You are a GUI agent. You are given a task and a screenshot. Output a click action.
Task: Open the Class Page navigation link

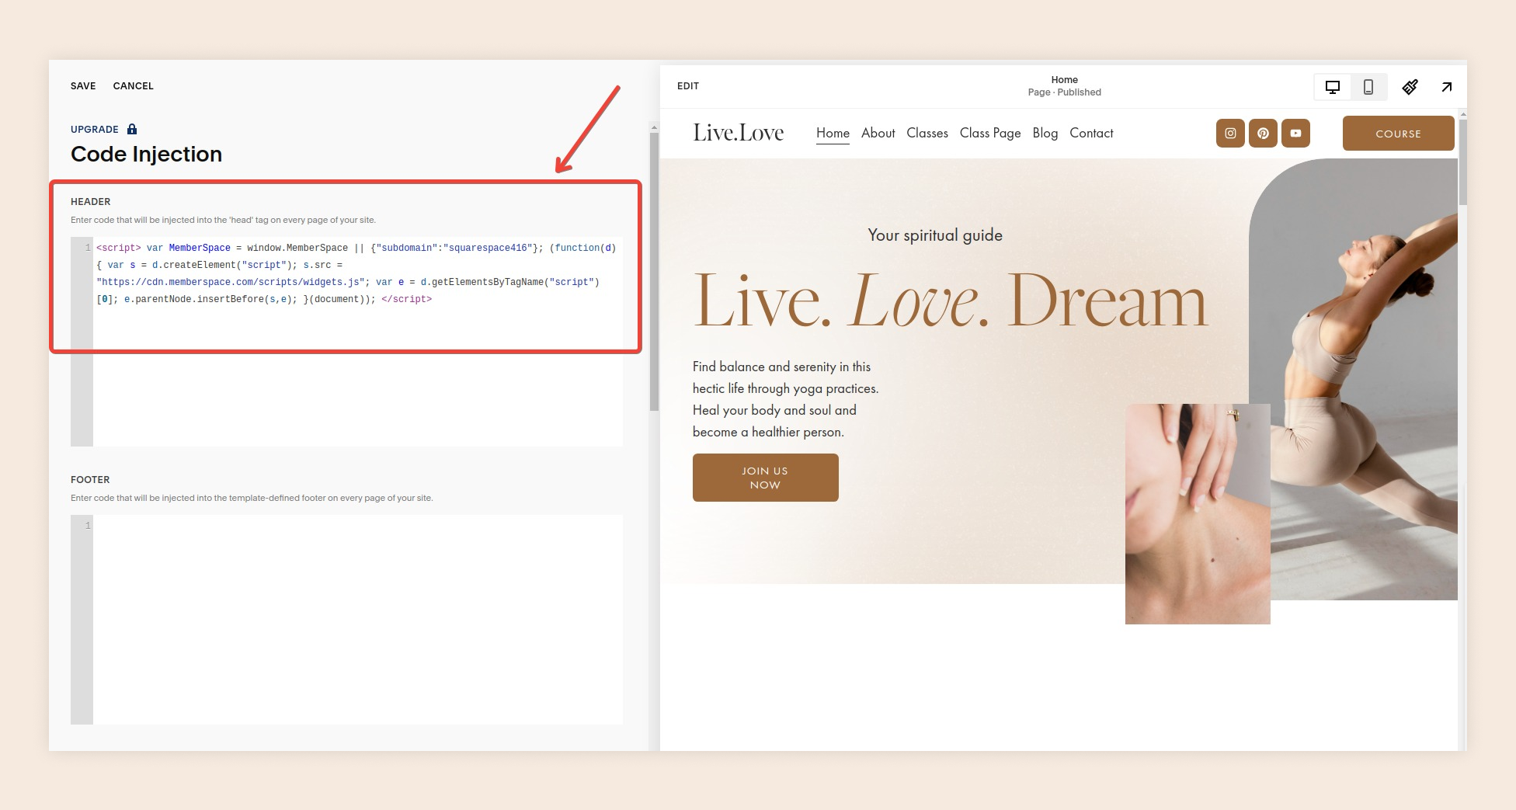pos(990,134)
